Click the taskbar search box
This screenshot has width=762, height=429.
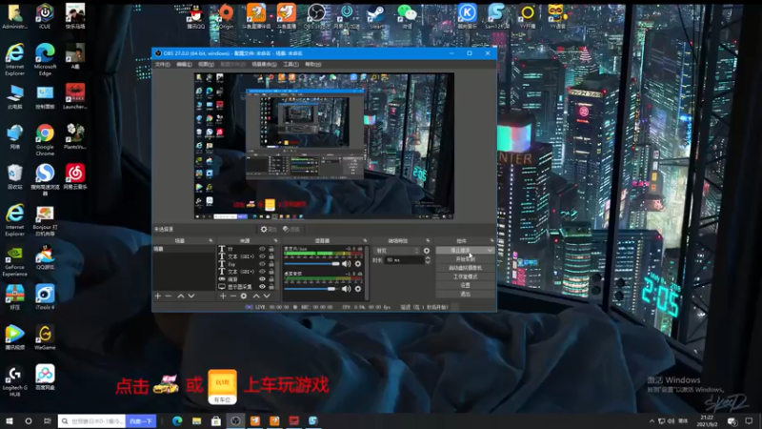click(91, 421)
